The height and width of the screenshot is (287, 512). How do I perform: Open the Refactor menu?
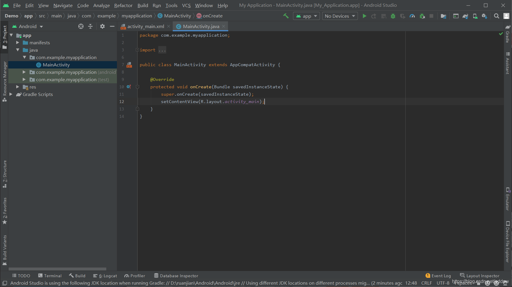tap(123, 5)
